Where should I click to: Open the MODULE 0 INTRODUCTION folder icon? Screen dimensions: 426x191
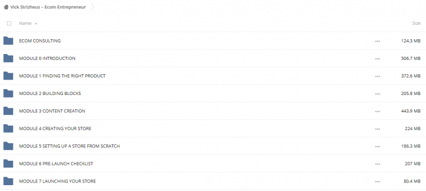click(8, 58)
